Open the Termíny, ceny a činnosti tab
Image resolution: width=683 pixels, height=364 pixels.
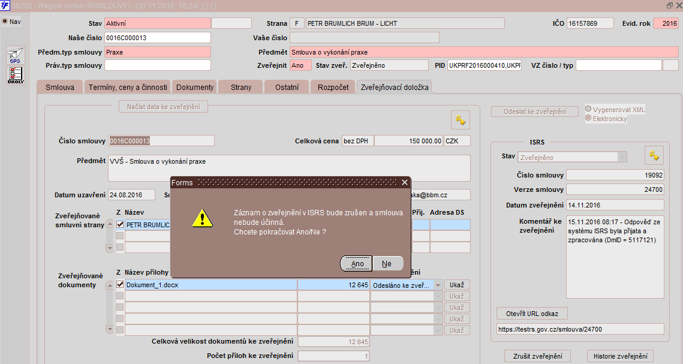tap(128, 87)
